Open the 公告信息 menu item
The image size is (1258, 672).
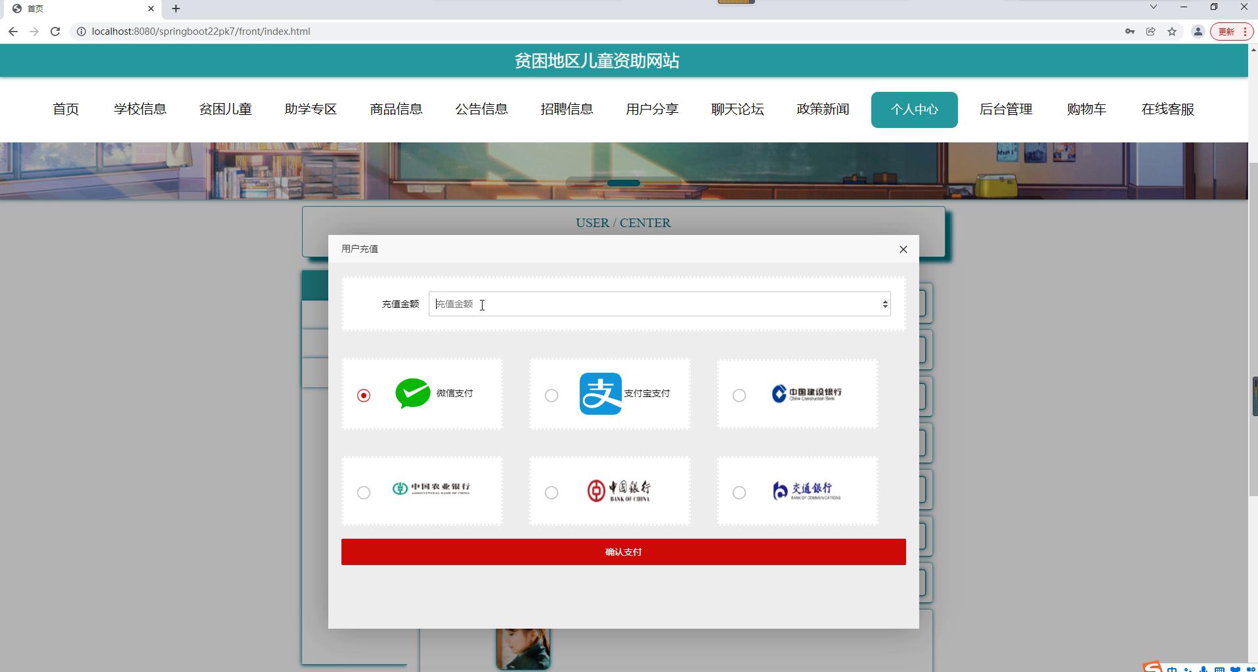coord(481,110)
